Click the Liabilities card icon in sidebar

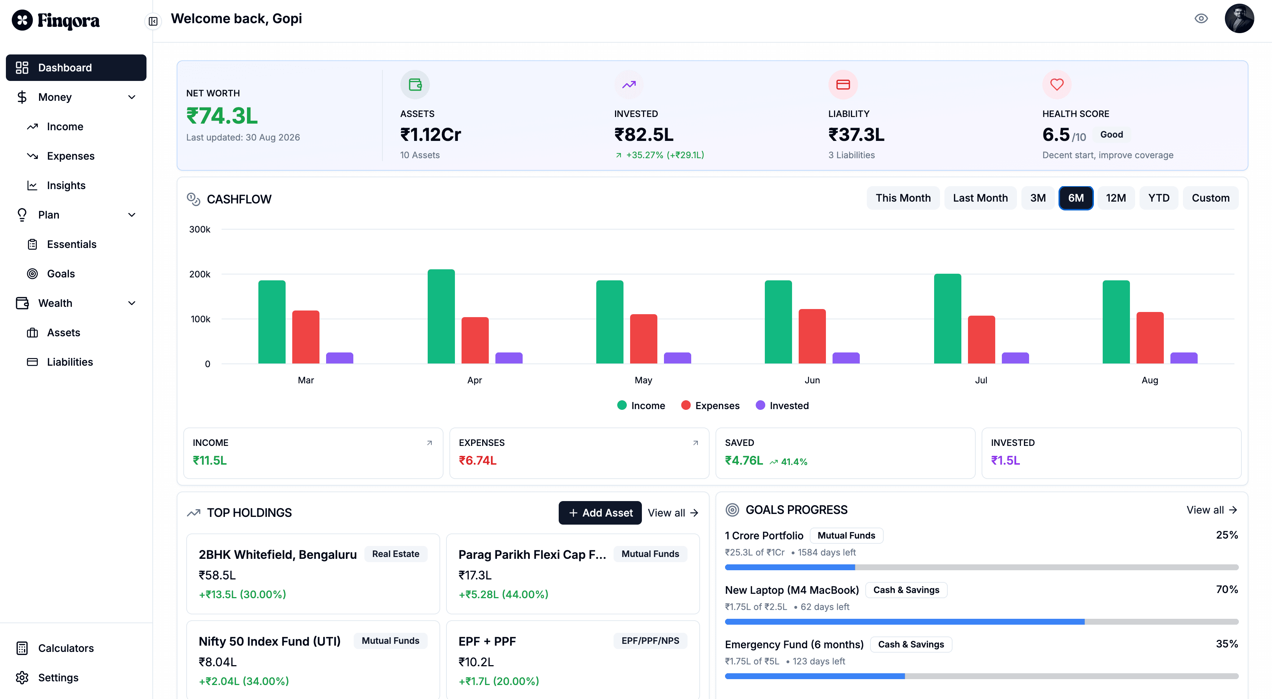click(33, 362)
